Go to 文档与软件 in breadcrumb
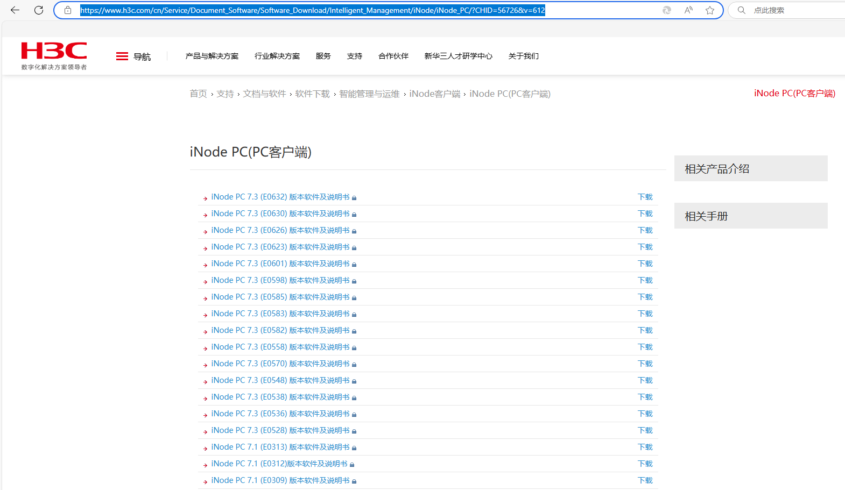 (264, 94)
